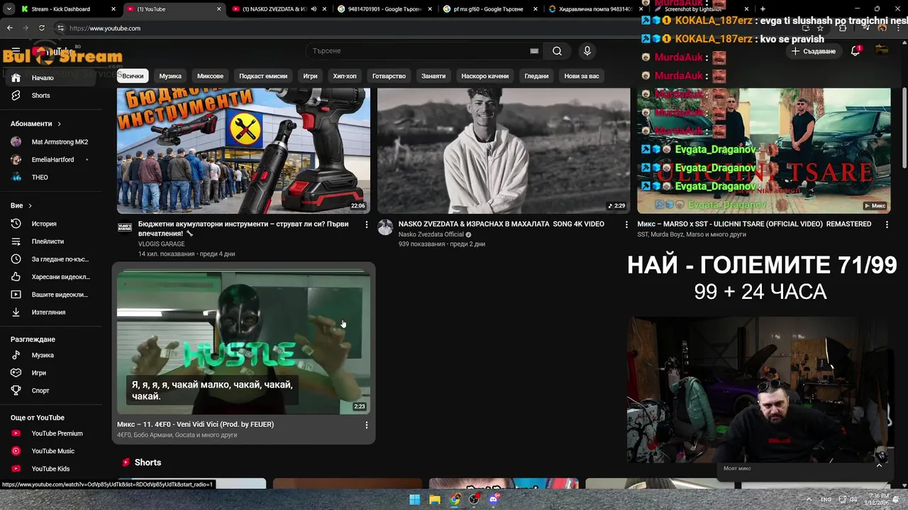Select the Игри filter chip
Image resolution: width=908 pixels, height=510 pixels.
pos(310,76)
